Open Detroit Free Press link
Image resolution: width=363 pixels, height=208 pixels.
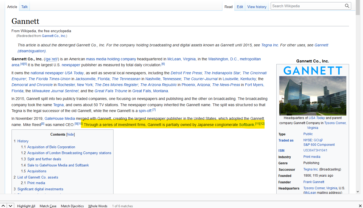pyautogui.click(x=186, y=73)
